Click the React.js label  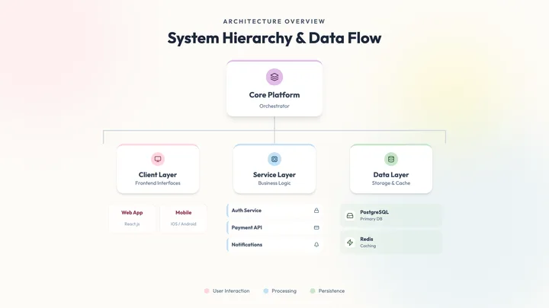(x=132, y=224)
